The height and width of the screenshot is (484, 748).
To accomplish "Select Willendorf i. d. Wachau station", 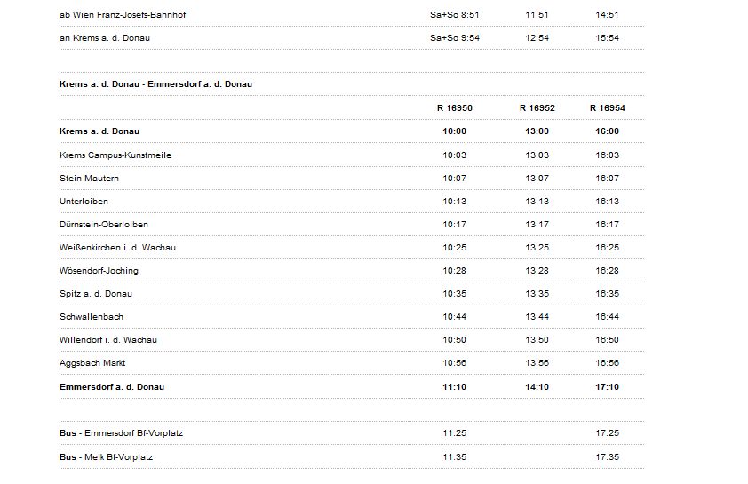I will coord(107,340).
